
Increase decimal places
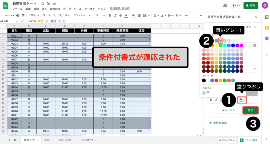pos(60,16)
